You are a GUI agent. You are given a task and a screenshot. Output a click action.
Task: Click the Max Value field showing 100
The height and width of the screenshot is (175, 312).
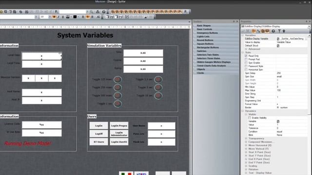point(292,90)
